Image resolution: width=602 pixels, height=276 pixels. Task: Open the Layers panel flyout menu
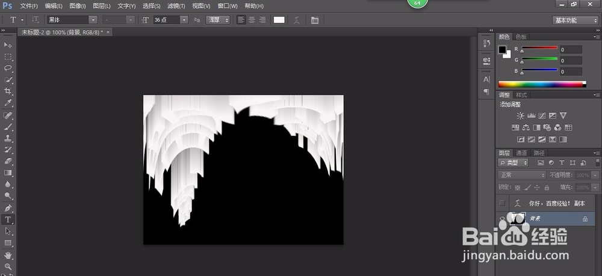596,153
